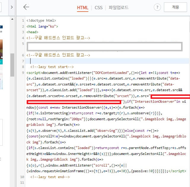Click the {passive:!0} code text
The width and height of the screenshot is (190, 187).
(142, 171)
